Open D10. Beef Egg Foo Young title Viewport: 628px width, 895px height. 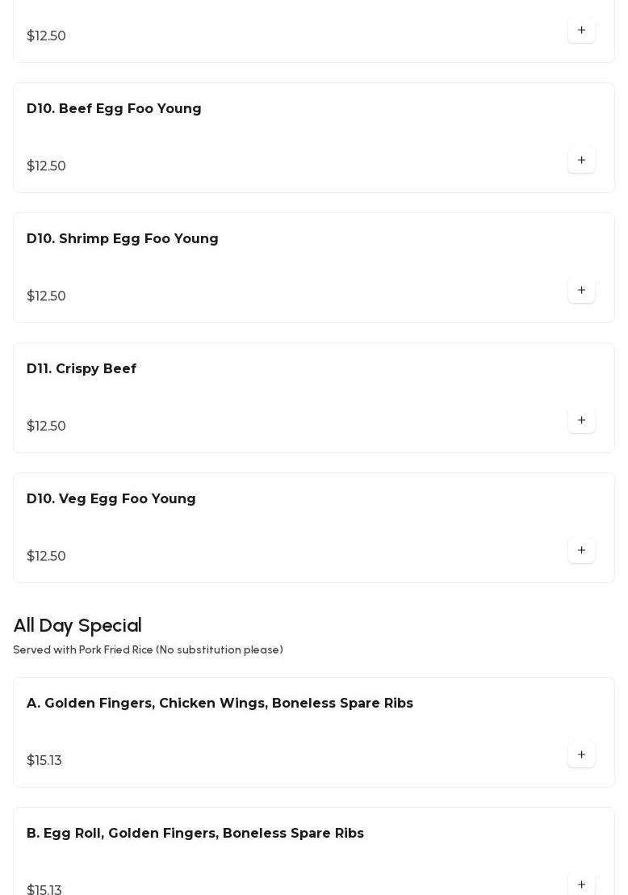click(114, 109)
